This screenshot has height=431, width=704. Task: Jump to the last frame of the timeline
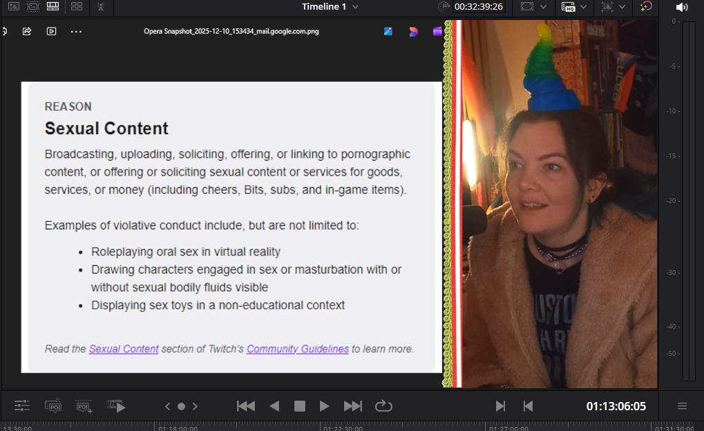(352, 406)
